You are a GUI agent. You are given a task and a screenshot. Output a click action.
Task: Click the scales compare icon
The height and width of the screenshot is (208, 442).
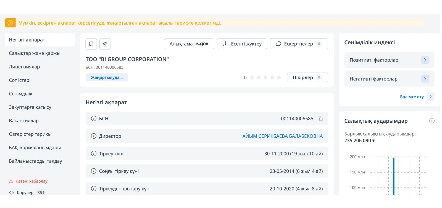click(x=105, y=44)
